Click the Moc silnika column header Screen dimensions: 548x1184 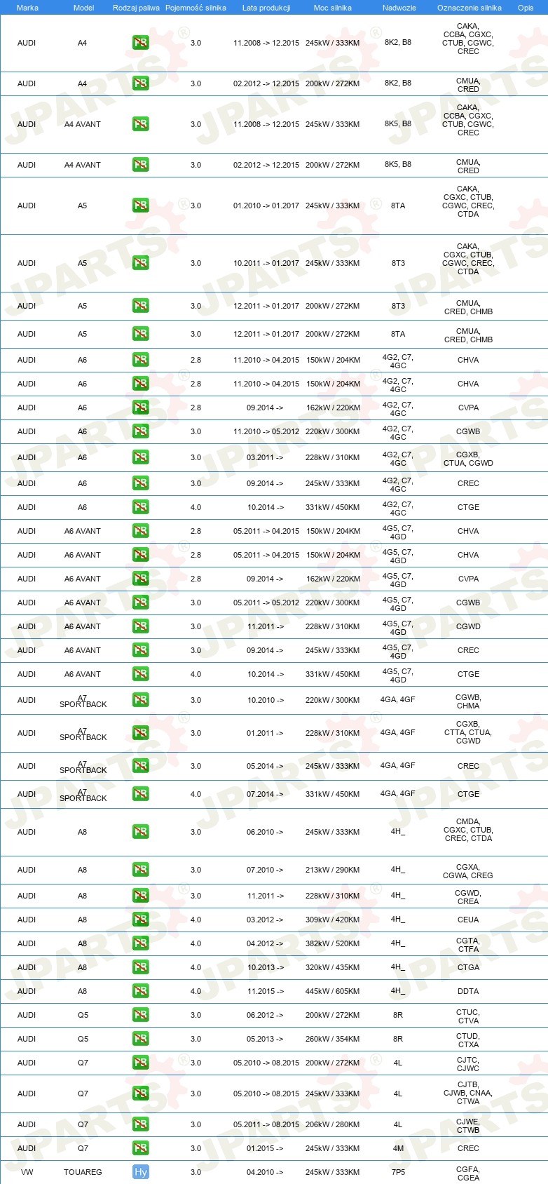click(x=333, y=8)
